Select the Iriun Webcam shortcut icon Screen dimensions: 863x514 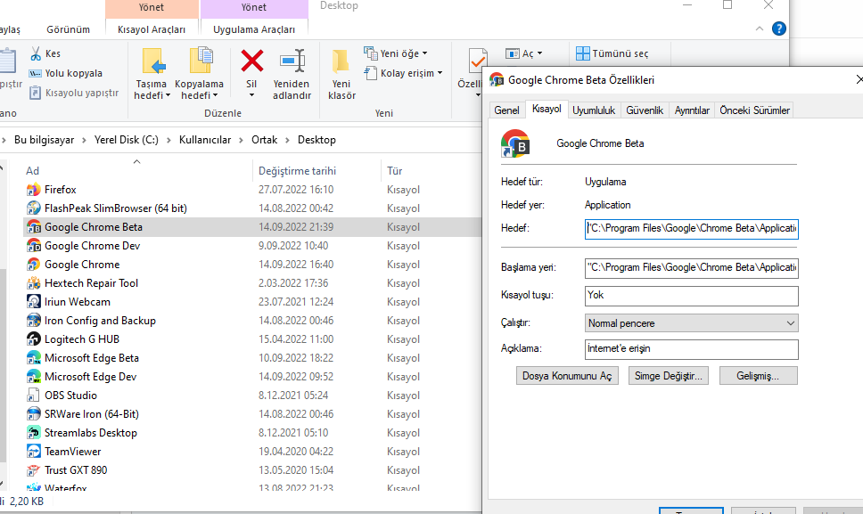point(34,302)
